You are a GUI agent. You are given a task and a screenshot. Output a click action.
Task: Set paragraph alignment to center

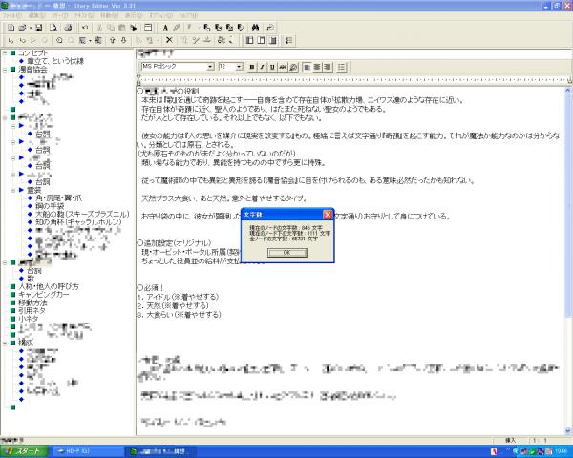coord(317,67)
